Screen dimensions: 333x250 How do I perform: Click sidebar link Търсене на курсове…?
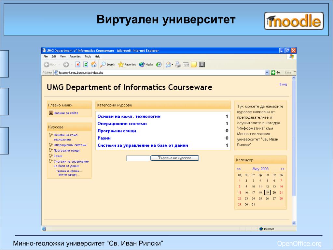click(x=69, y=171)
